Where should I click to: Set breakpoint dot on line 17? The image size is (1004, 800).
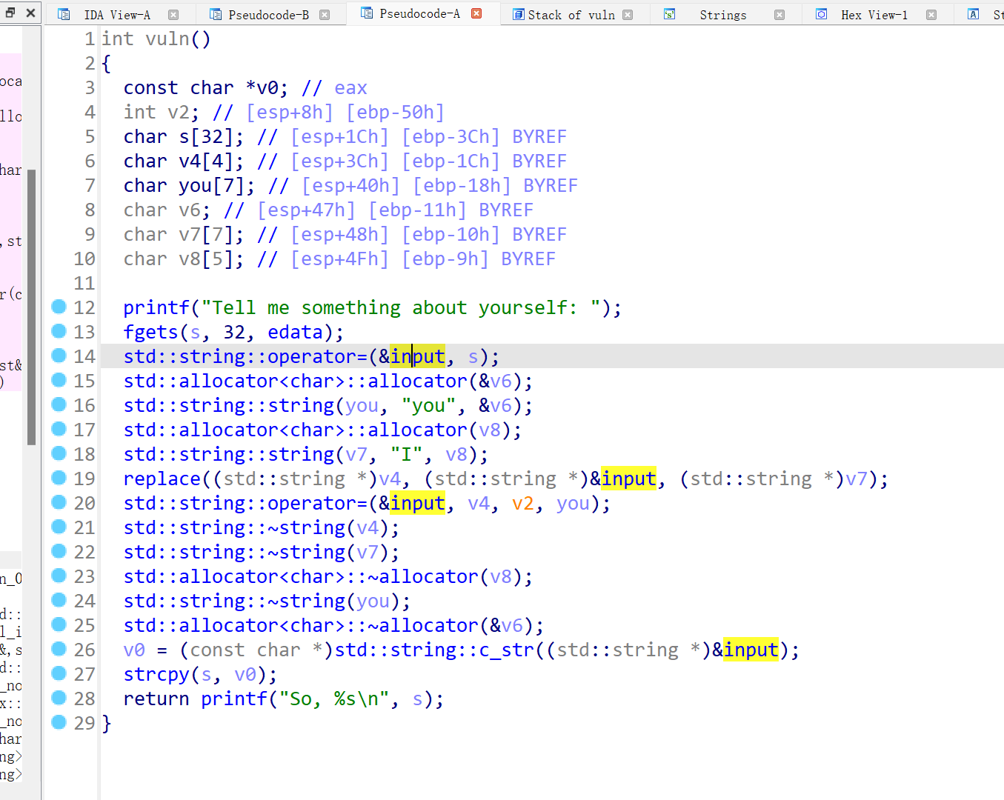(59, 429)
